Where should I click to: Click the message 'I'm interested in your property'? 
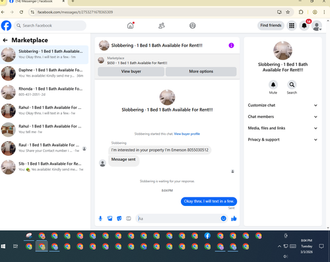click(160, 150)
